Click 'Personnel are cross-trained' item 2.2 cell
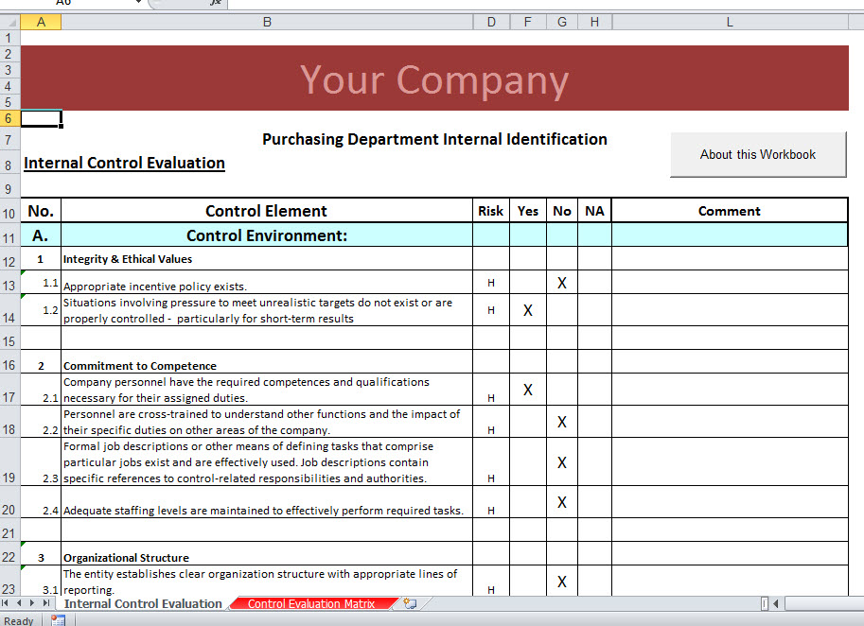The width and height of the screenshot is (864, 626). [267, 422]
